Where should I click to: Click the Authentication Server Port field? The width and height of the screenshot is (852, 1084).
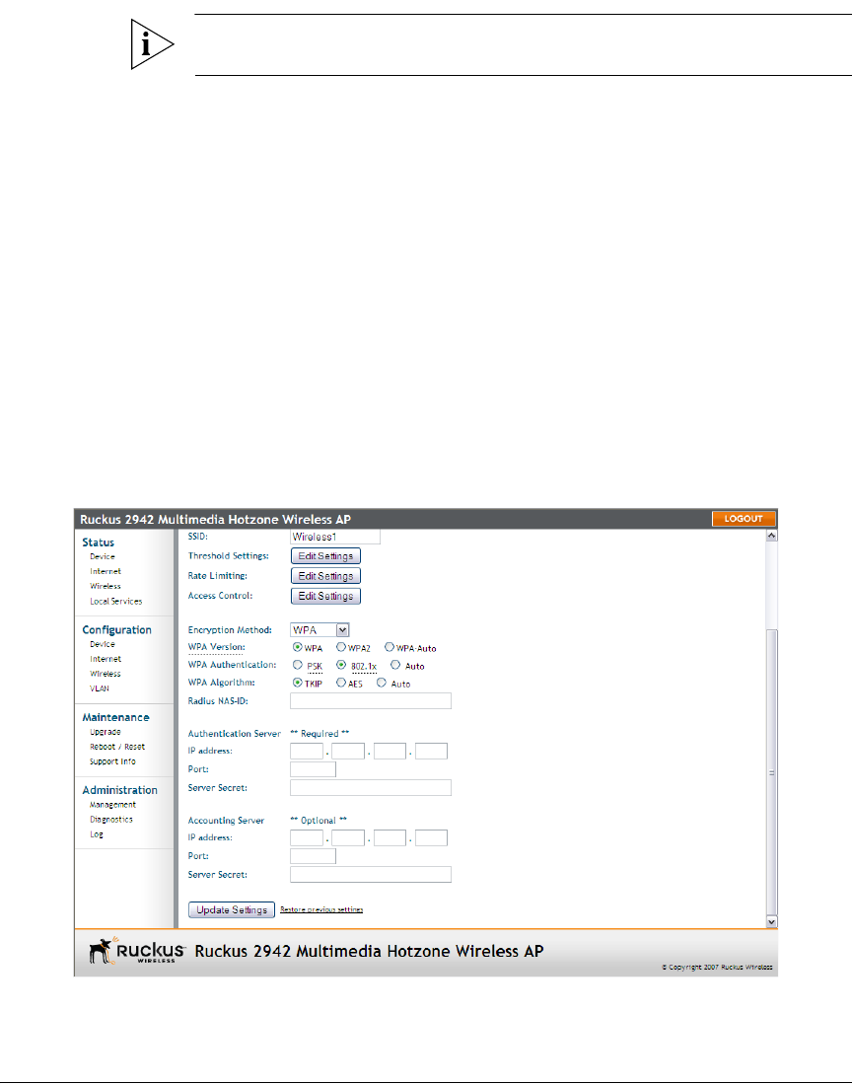[313, 769]
